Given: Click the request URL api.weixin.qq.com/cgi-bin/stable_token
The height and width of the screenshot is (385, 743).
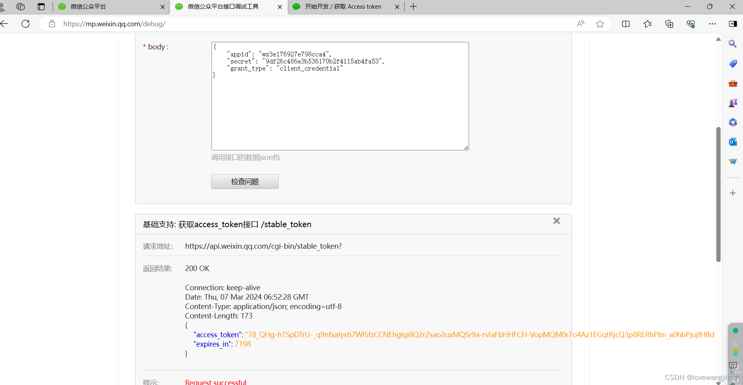Looking at the screenshot, I should tap(263, 246).
